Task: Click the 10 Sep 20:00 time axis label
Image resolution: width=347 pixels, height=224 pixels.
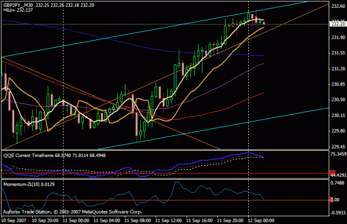Action: (45, 221)
